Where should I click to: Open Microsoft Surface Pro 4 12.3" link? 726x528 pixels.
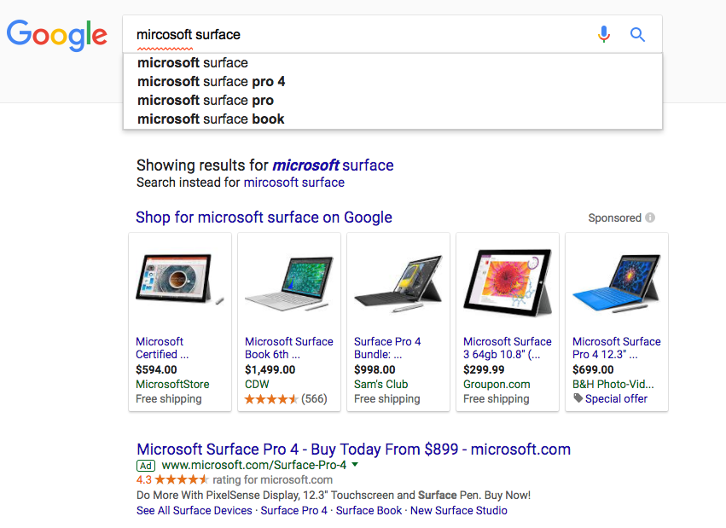[x=617, y=348]
